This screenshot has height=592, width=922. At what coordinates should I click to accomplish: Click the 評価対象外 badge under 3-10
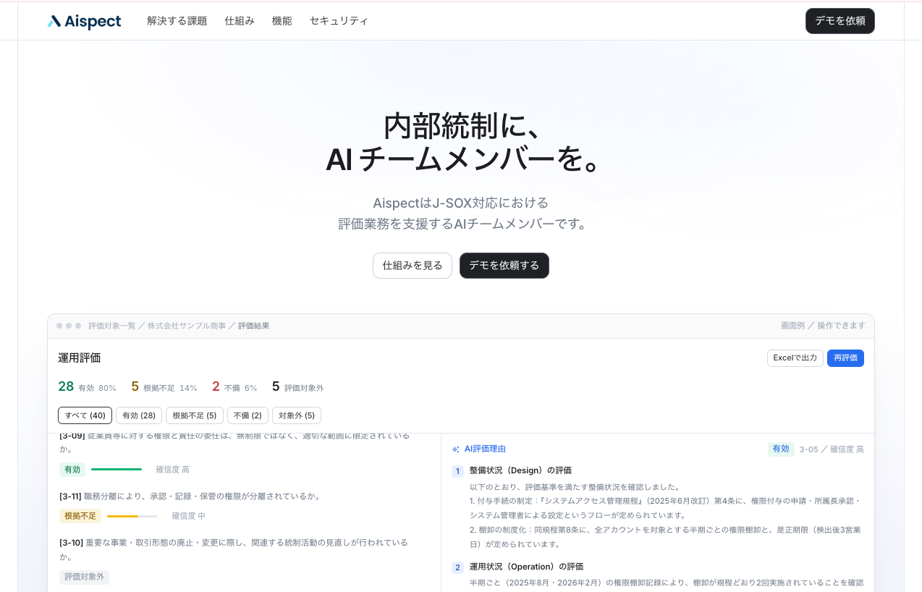[84, 577]
